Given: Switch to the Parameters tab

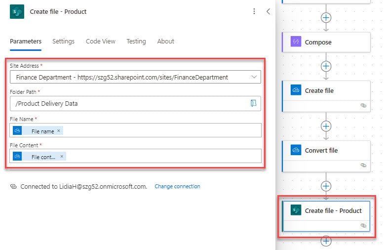Looking at the screenshot, I should tap(26, 42).
